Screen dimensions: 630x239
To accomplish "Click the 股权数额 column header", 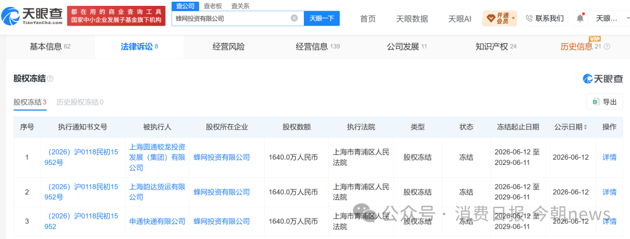I will [x=296, y=127].
